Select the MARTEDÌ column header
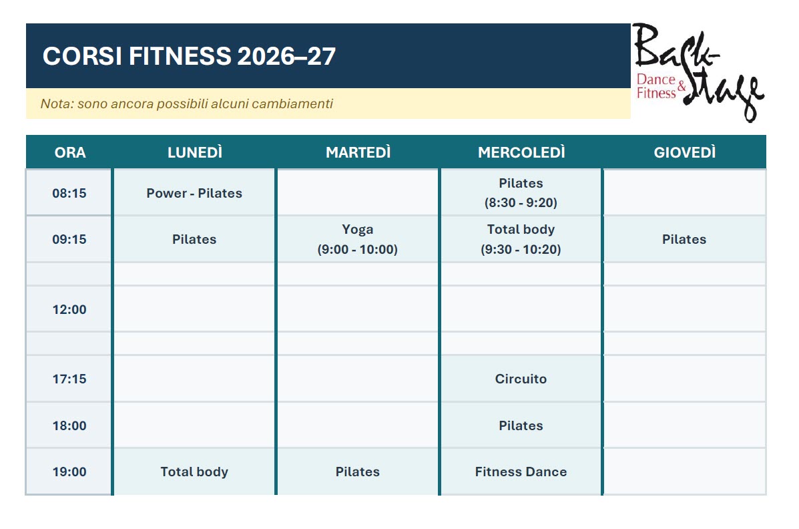 click(358, 152)
